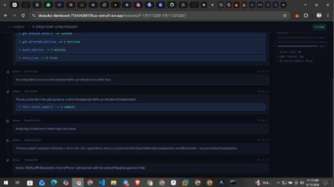334x187 pixels.
Task: Switch to the active tab with 'D' icon
Action: click(204, 5)
